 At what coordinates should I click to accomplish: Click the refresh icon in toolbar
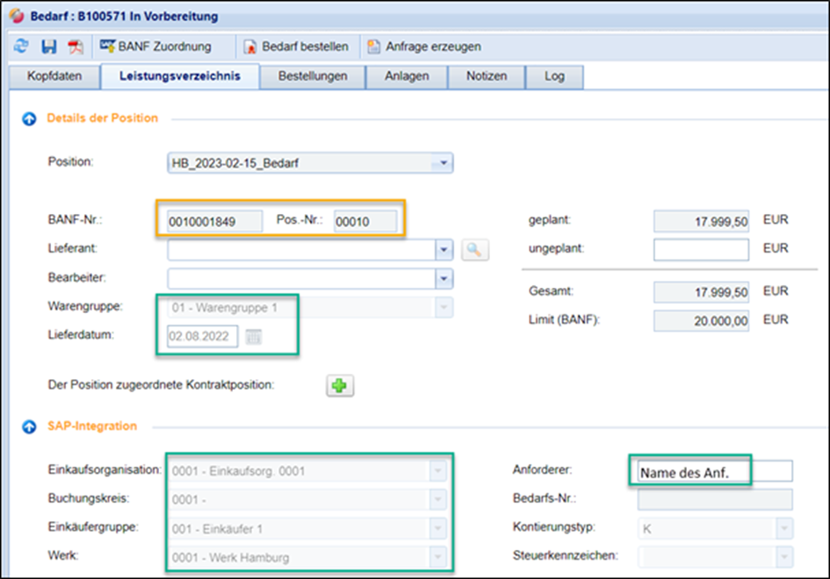21,46
